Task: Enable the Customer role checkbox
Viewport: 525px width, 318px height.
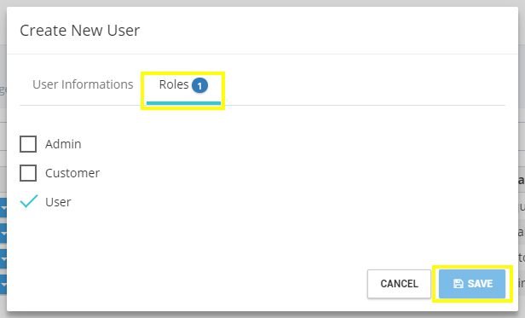Action: tap(28, 173)
